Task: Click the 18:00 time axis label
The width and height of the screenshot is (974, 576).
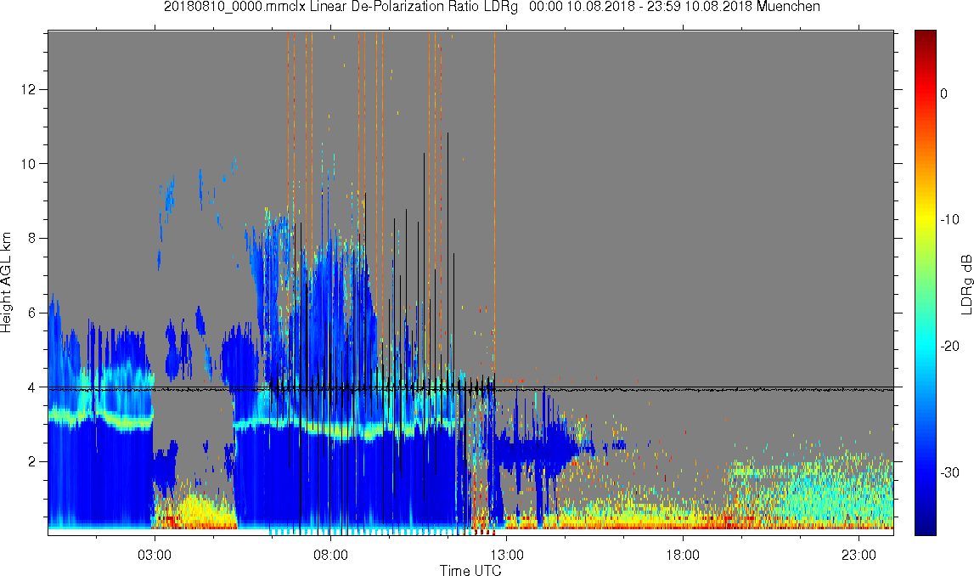Action: (683, 555)
